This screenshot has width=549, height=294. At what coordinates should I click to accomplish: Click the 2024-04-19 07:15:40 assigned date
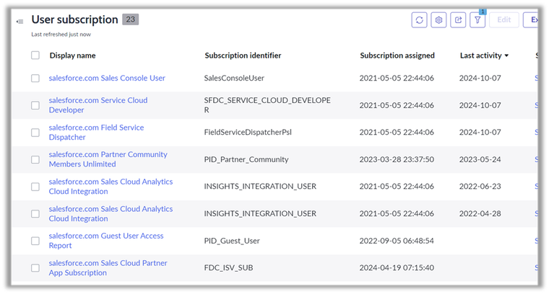[x=397, y=268]
